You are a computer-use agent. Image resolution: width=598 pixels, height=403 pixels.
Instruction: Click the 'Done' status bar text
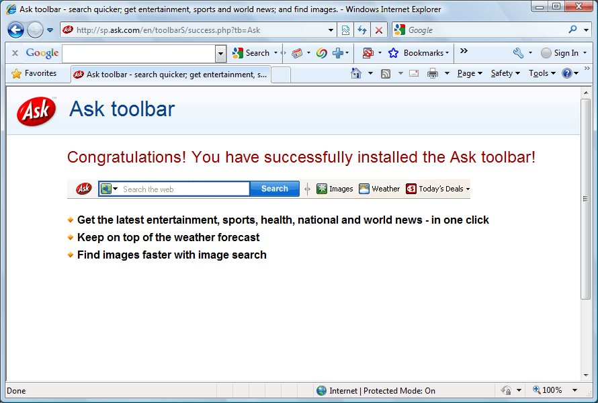tap(16, 391)
